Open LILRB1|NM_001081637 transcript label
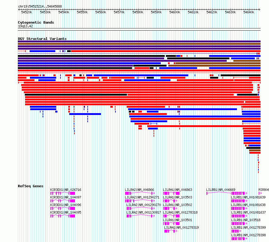Viewport: 269px width, 242px height. click(248, 212)
